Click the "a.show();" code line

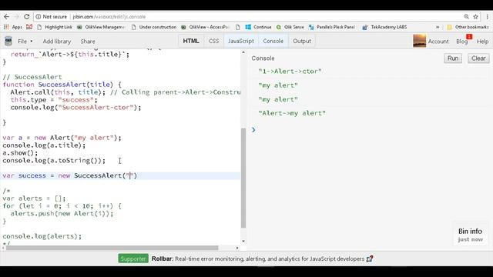click(20, 153)
